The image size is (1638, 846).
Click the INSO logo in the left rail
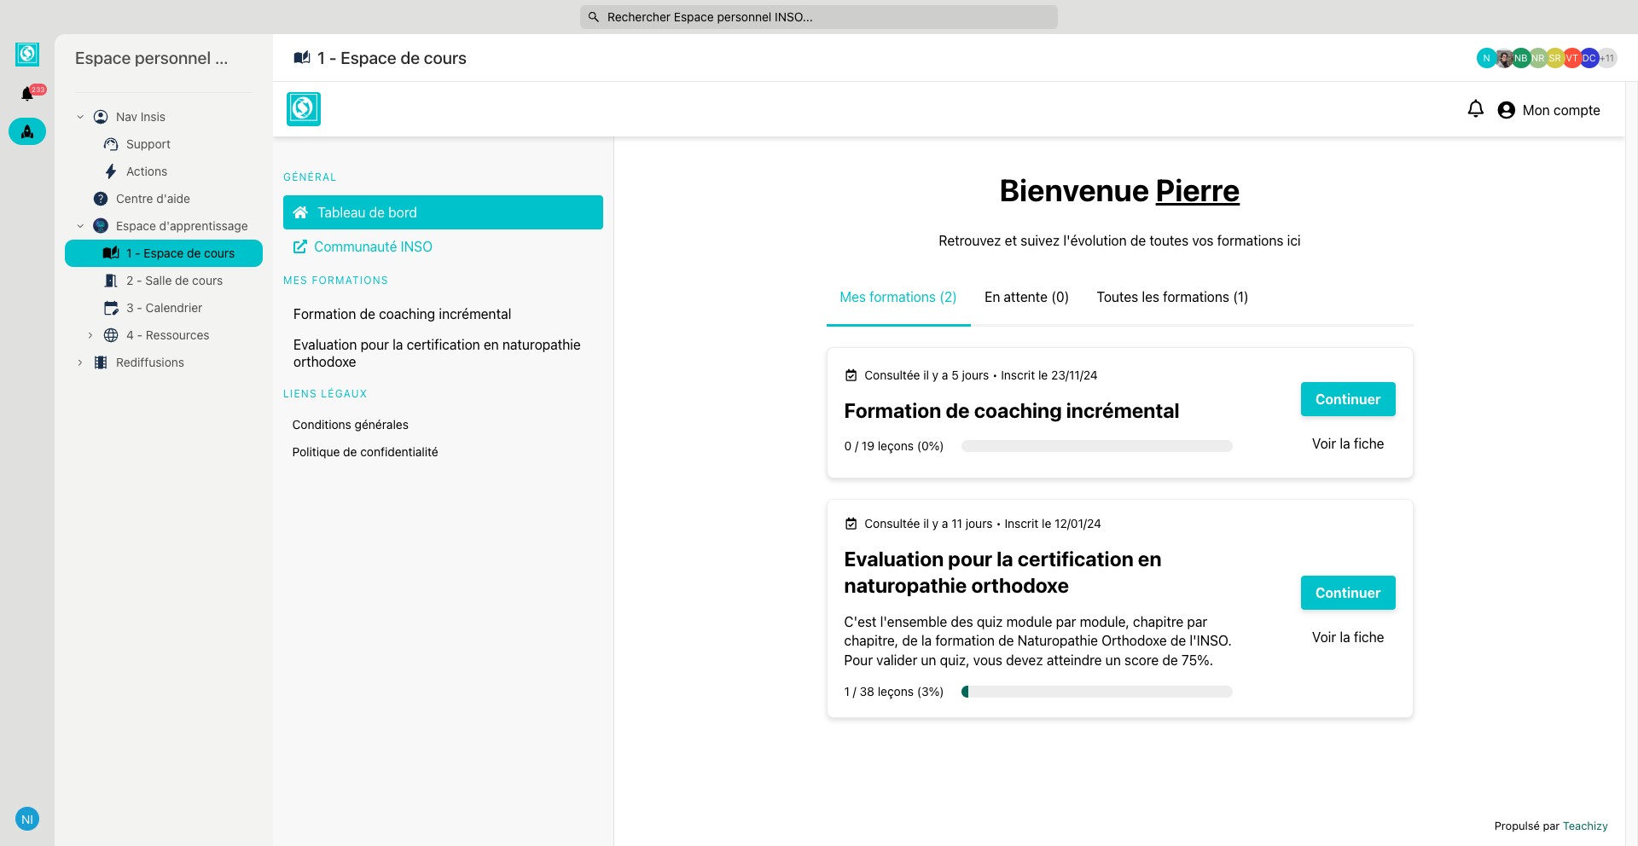tap(27, 55)
